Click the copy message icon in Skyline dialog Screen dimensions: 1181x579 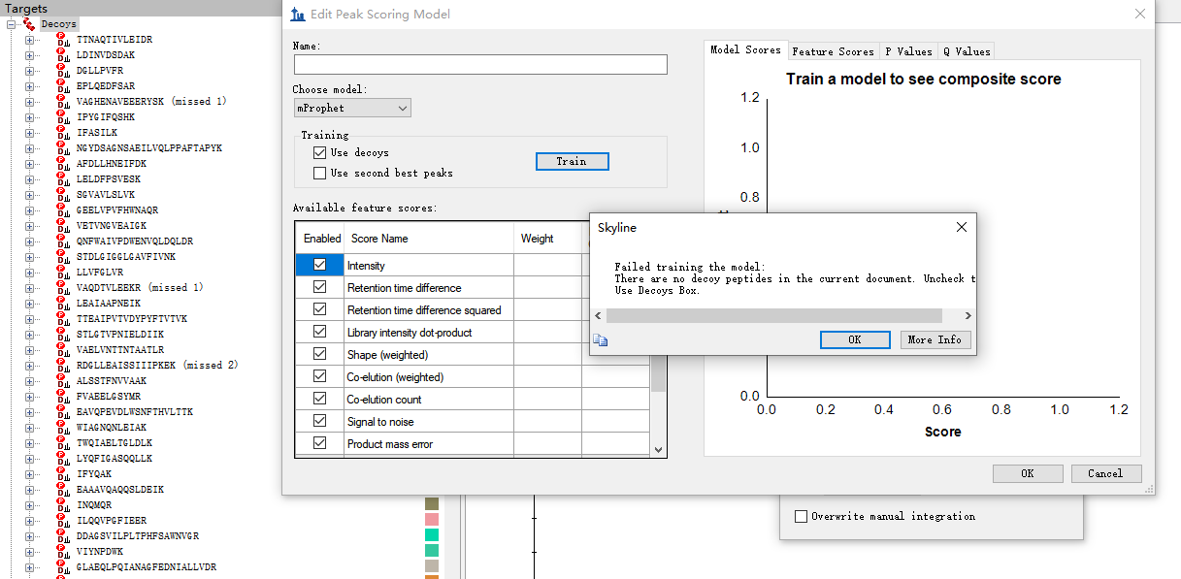click(x=600, y=339)
